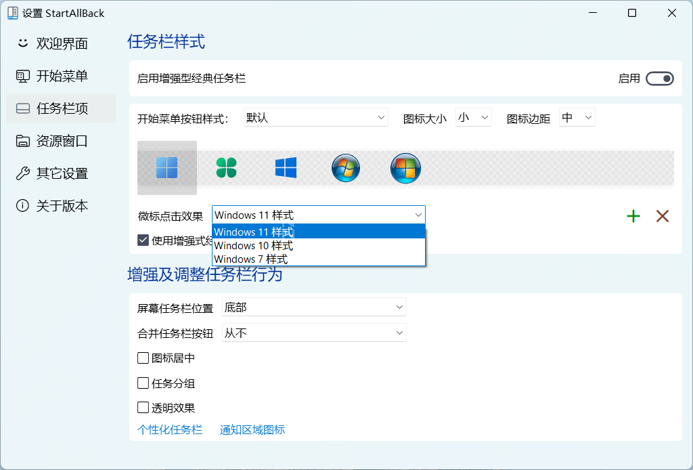This screenshot has width=693, height=470.
Task: Open the 合并任务栏按钮 dropdown showing 从不
Action: pos(314,333)
